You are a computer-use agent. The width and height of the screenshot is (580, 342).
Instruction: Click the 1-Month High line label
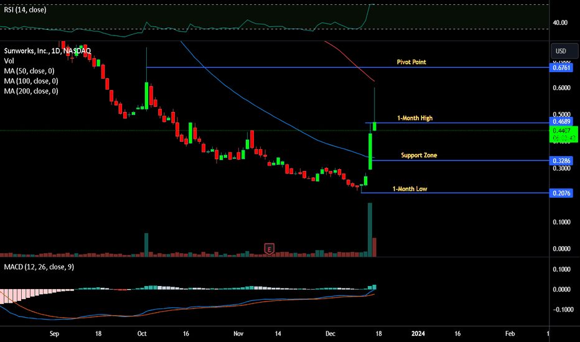pos(414,118)
